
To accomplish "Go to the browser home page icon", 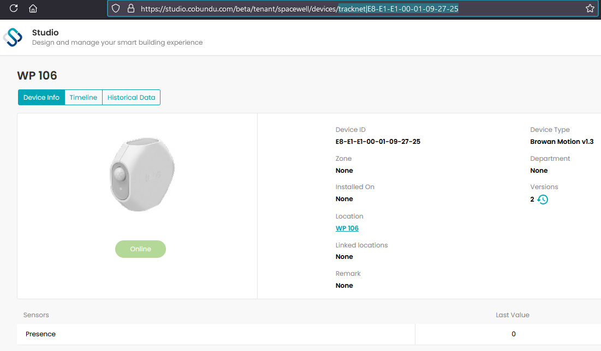I will (33, 8).
